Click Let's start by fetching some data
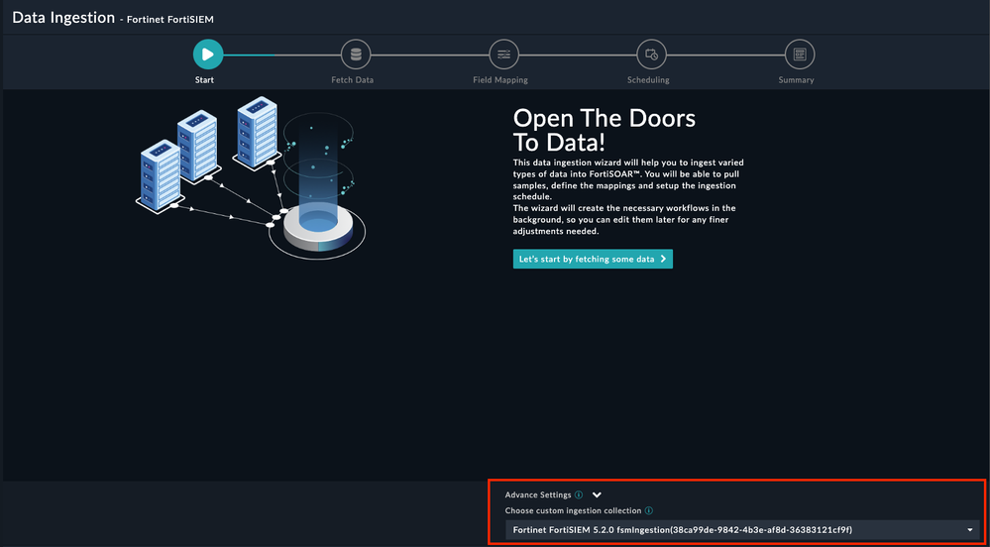 point(593,259)
